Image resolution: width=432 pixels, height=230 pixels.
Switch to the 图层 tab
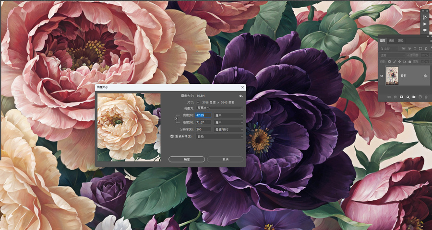(x=383, y=40)
